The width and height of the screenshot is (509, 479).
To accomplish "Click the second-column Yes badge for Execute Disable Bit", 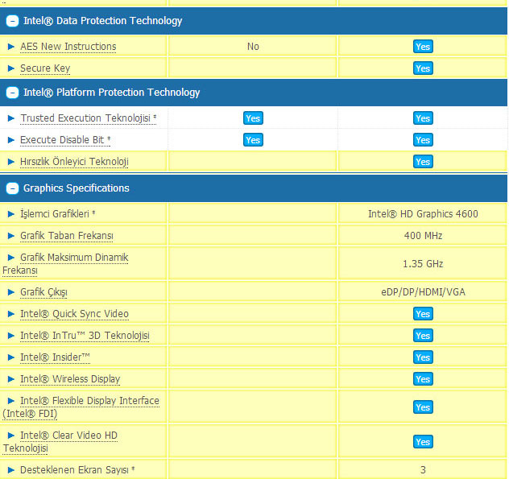I will coord(423,140).
